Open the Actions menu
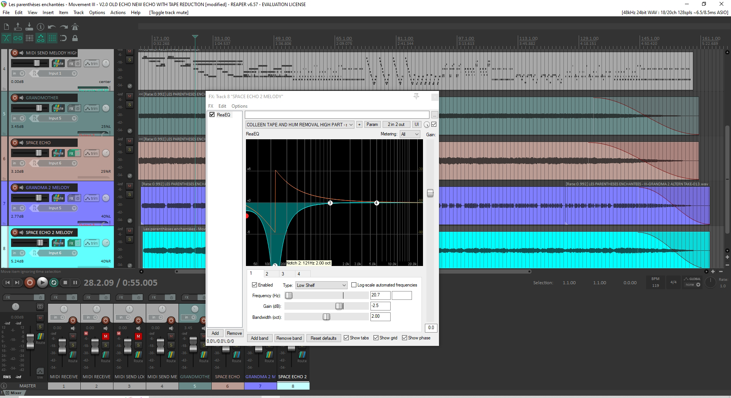The width and height of the screenshot is (731, 398). pos(118,13)
